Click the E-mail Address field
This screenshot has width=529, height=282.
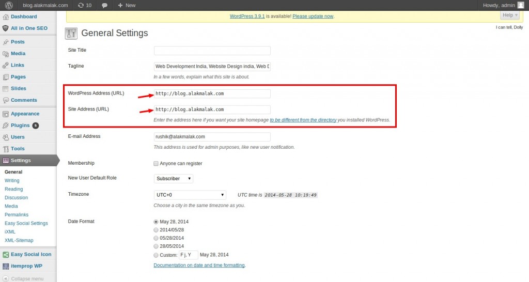pyautogui.click(x=212, y=137)
